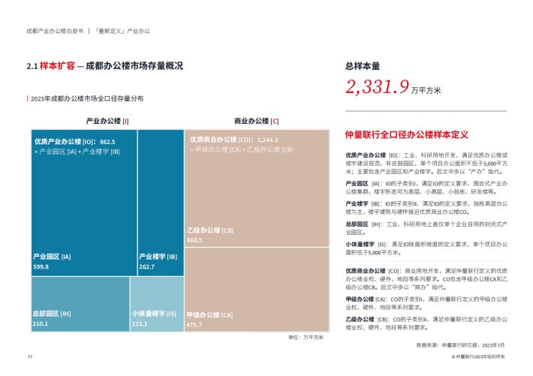
Task: Click the 小体量楼宇 [IS] block label
Action: click(x=155, y=314)
